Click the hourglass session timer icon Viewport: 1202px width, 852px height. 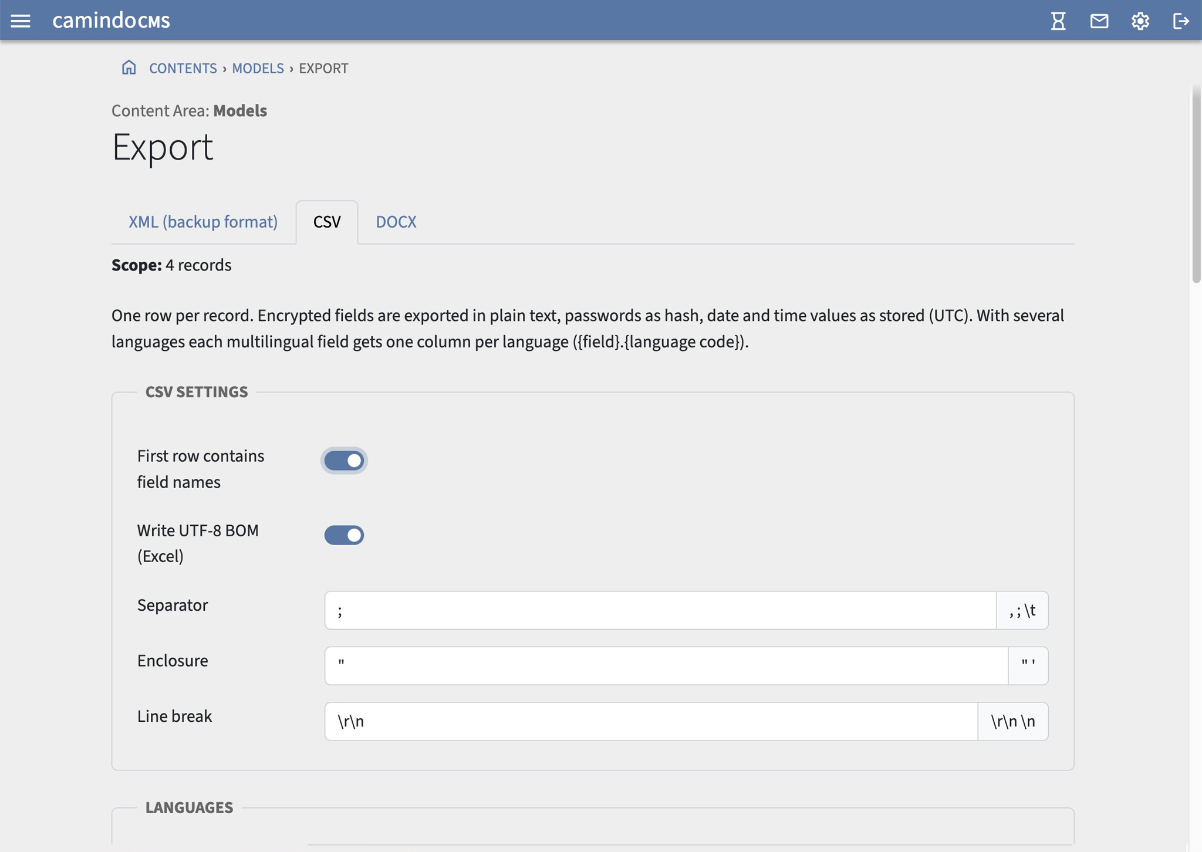pos(1058,21)
